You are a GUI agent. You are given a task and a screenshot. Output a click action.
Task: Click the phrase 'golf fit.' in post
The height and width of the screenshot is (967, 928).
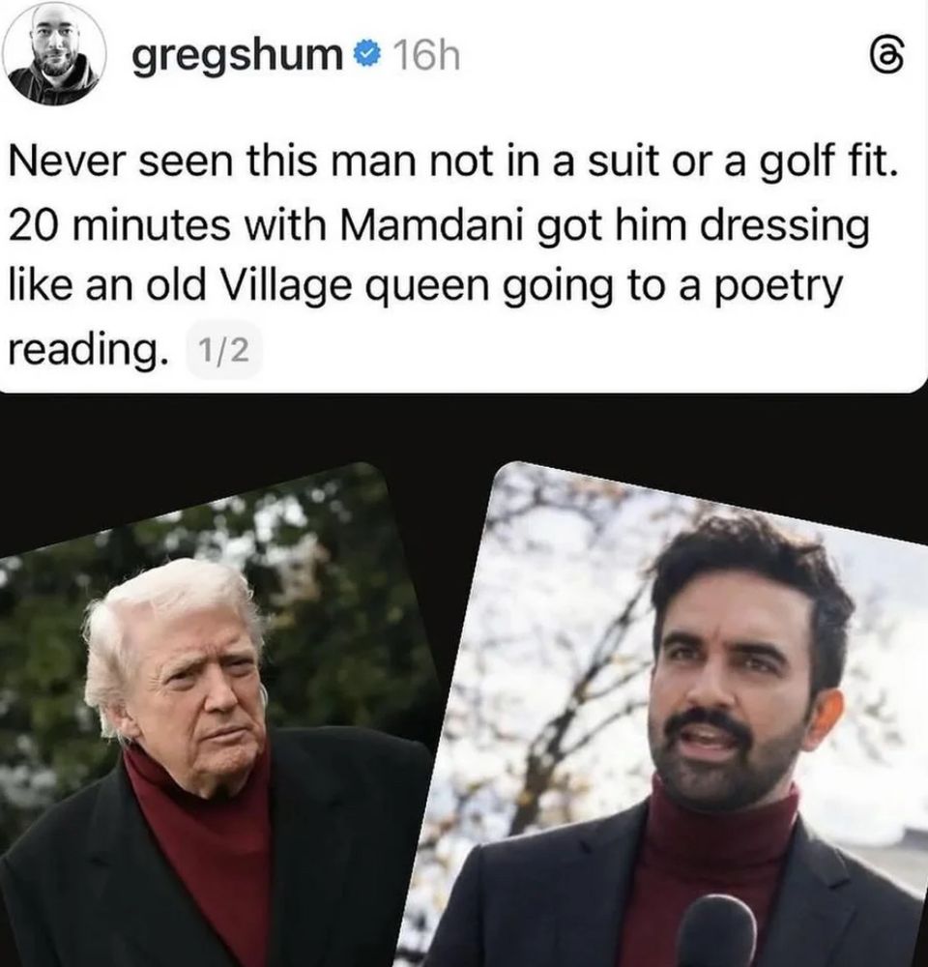(829, 162)
